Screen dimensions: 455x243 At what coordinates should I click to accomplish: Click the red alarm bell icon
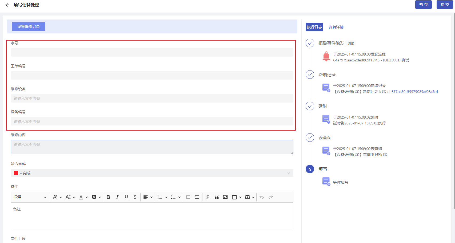tap(326, 57)
